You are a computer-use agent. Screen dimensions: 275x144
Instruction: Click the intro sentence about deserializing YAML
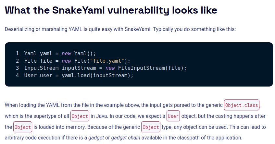point(120,29)
